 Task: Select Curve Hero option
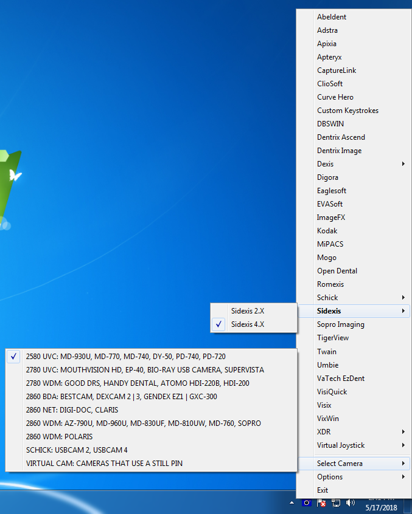pos(354,97)
